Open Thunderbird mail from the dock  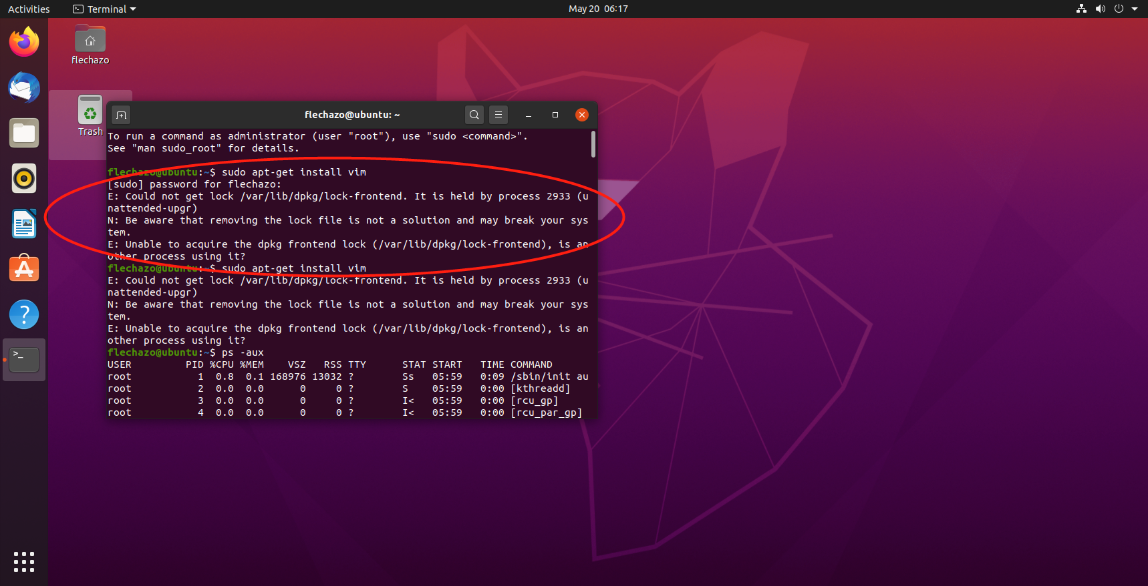24,87
